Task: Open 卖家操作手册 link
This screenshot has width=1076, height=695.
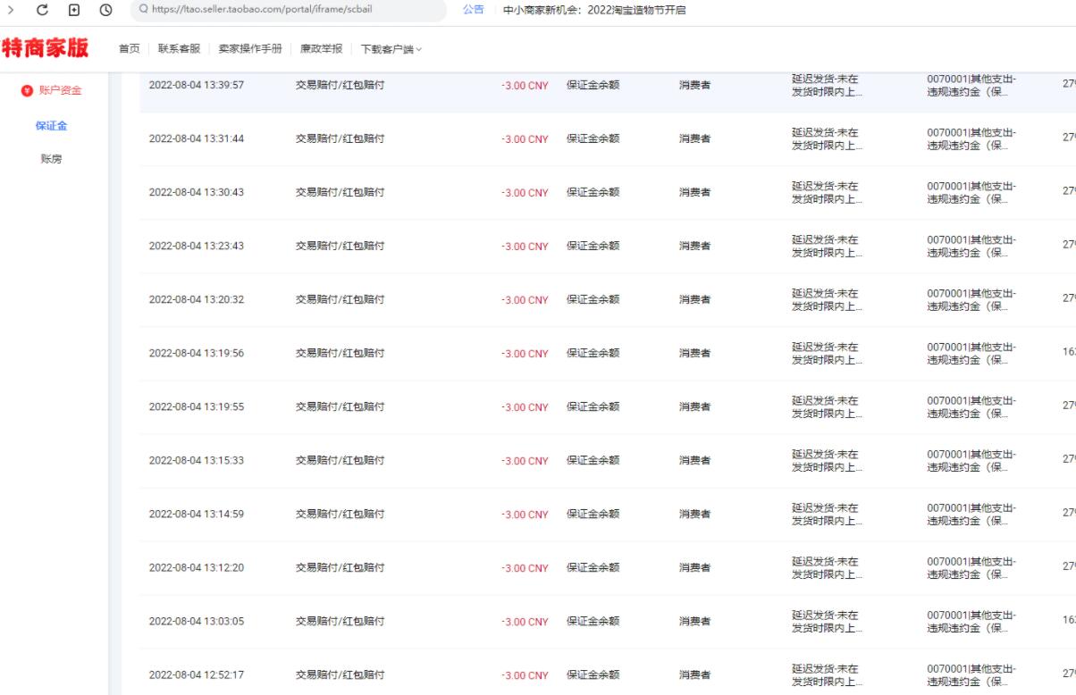Action: [249, 48]
